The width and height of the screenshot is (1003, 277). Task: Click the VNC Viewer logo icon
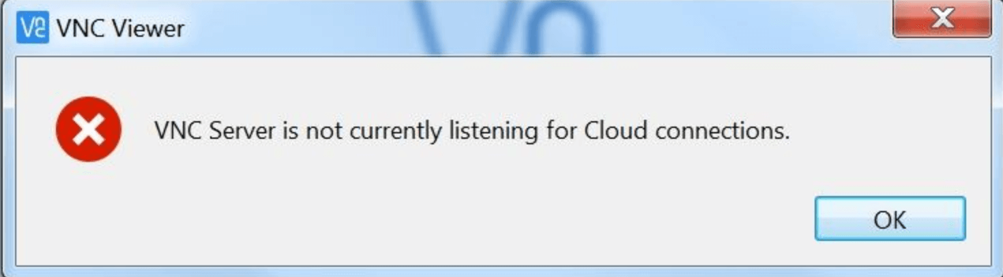[33, 28]
